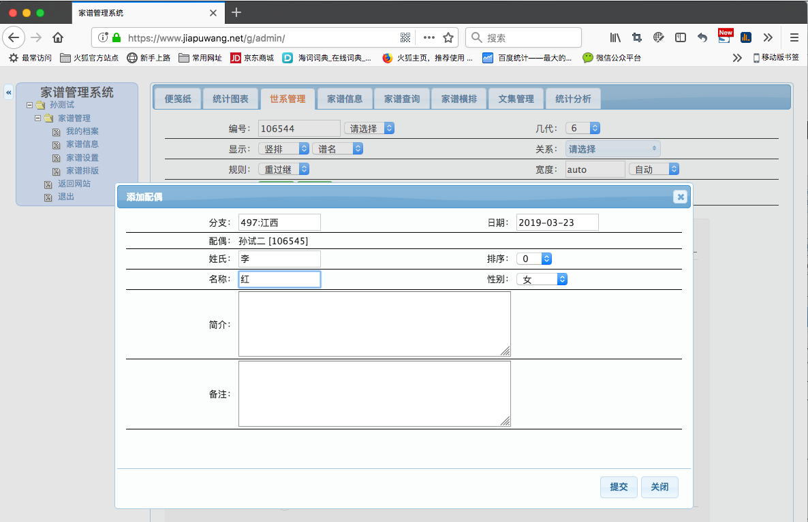Go back to the previous page
Viewport: 808px width, 522px height.
(14, 37)
